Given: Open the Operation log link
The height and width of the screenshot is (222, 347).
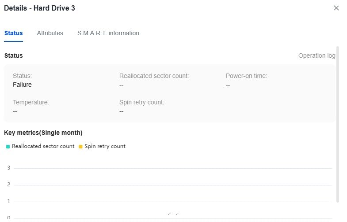Looking at the screenshot, I should 316,55.
